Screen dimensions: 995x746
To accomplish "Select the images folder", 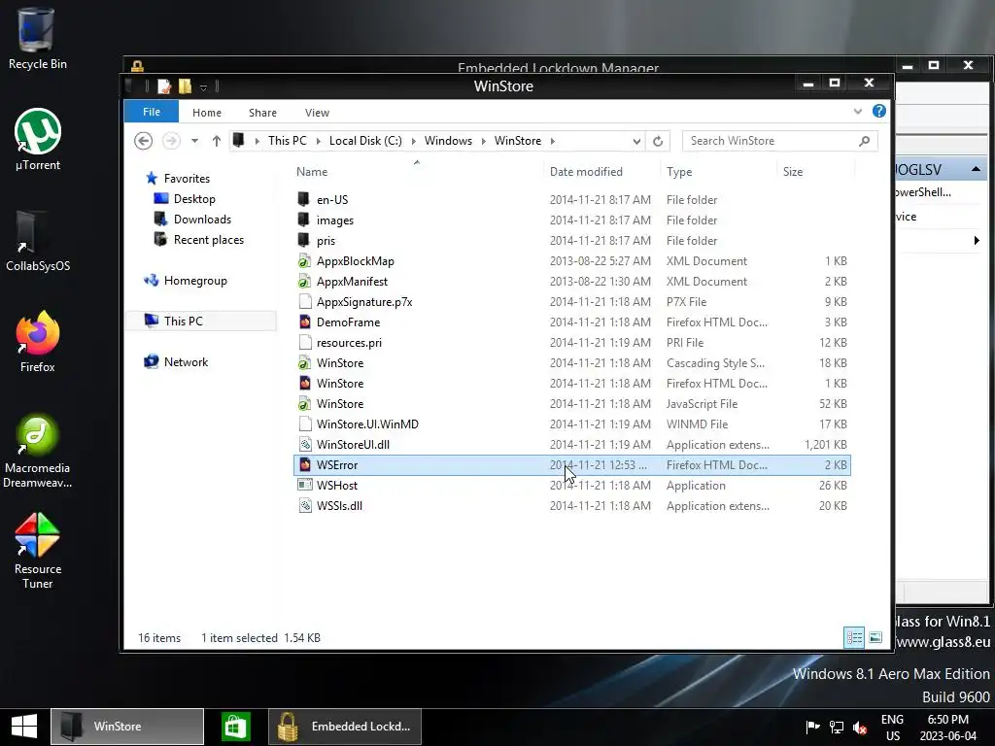I will [x=571, y=220].
